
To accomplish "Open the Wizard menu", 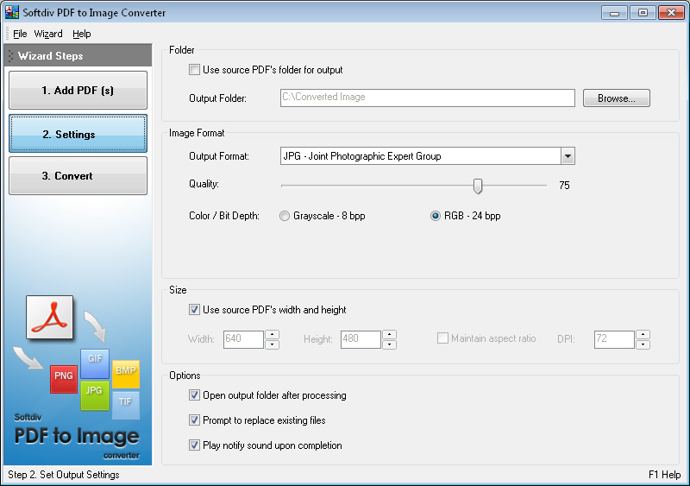I will pos(48,34).
